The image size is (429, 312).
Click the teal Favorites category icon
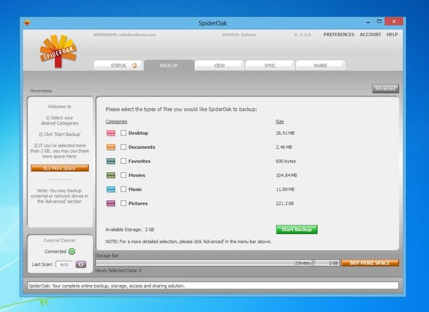tap(111, 161)
